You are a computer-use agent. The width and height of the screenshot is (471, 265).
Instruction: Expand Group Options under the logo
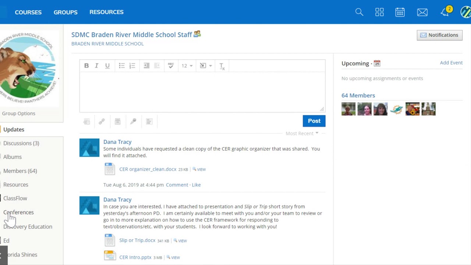19,113
